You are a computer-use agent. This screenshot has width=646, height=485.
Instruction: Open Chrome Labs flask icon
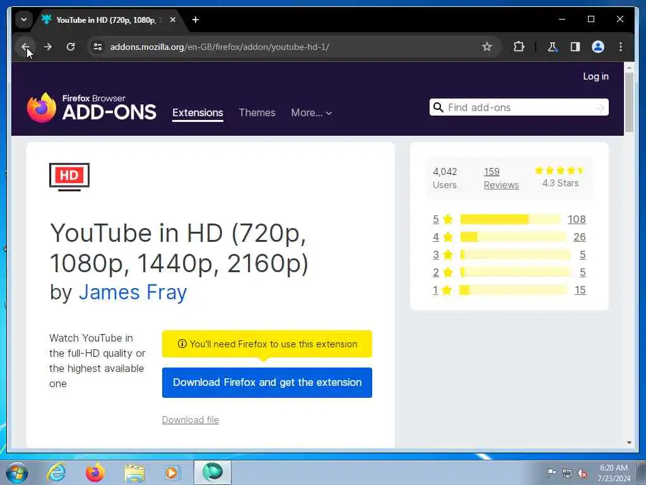pos(552,47)
